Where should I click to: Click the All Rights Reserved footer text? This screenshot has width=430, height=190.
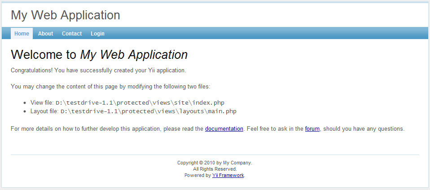pos(215,169)
